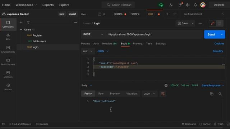Viewport: 230px width, 129px height.
Task: Switch to the Auth tab
Action: coord(96,44)
